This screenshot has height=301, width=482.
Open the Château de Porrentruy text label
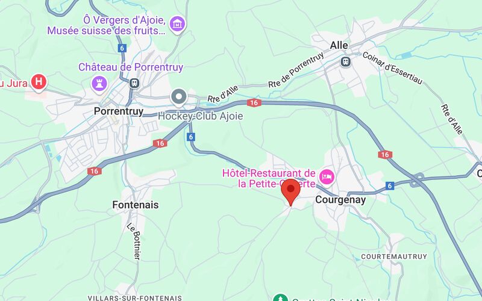pos(131,67)
